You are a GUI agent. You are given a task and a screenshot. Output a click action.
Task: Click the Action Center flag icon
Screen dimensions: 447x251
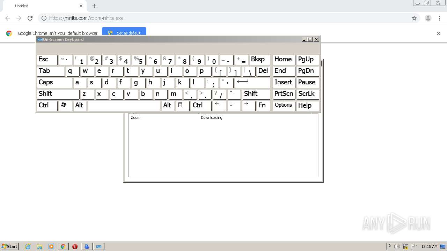[x=414, y=246]
